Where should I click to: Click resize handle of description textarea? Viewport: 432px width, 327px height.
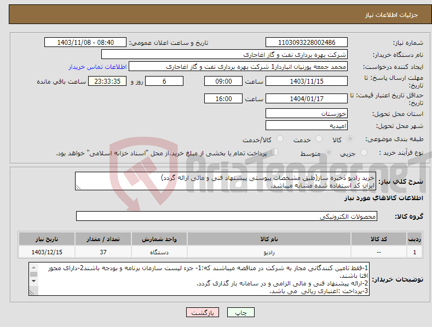pyautogui.click(x=78, y=187)
